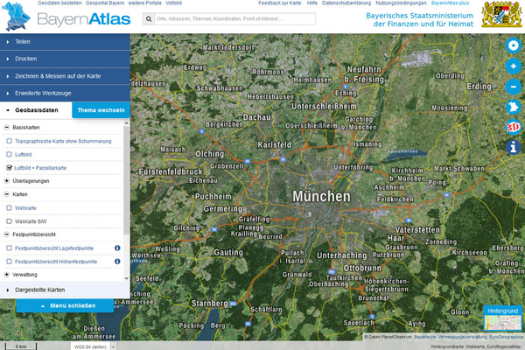The width and height of the screenshot is (525, 350).
Task: Open Geoportal Bayern link
Action: click(105, 3)
